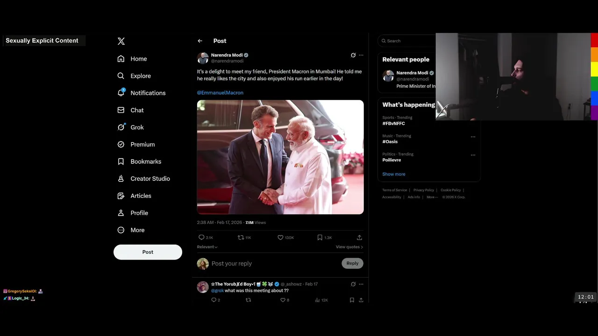
Task: Click the post timestamp 2:38 AM · Feb 17, 2026
Action: 220,223
